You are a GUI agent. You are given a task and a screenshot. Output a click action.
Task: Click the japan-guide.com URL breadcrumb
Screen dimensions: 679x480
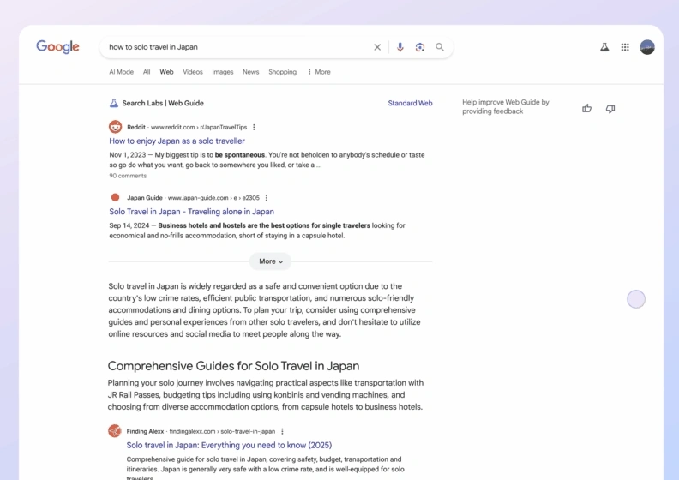213,198
